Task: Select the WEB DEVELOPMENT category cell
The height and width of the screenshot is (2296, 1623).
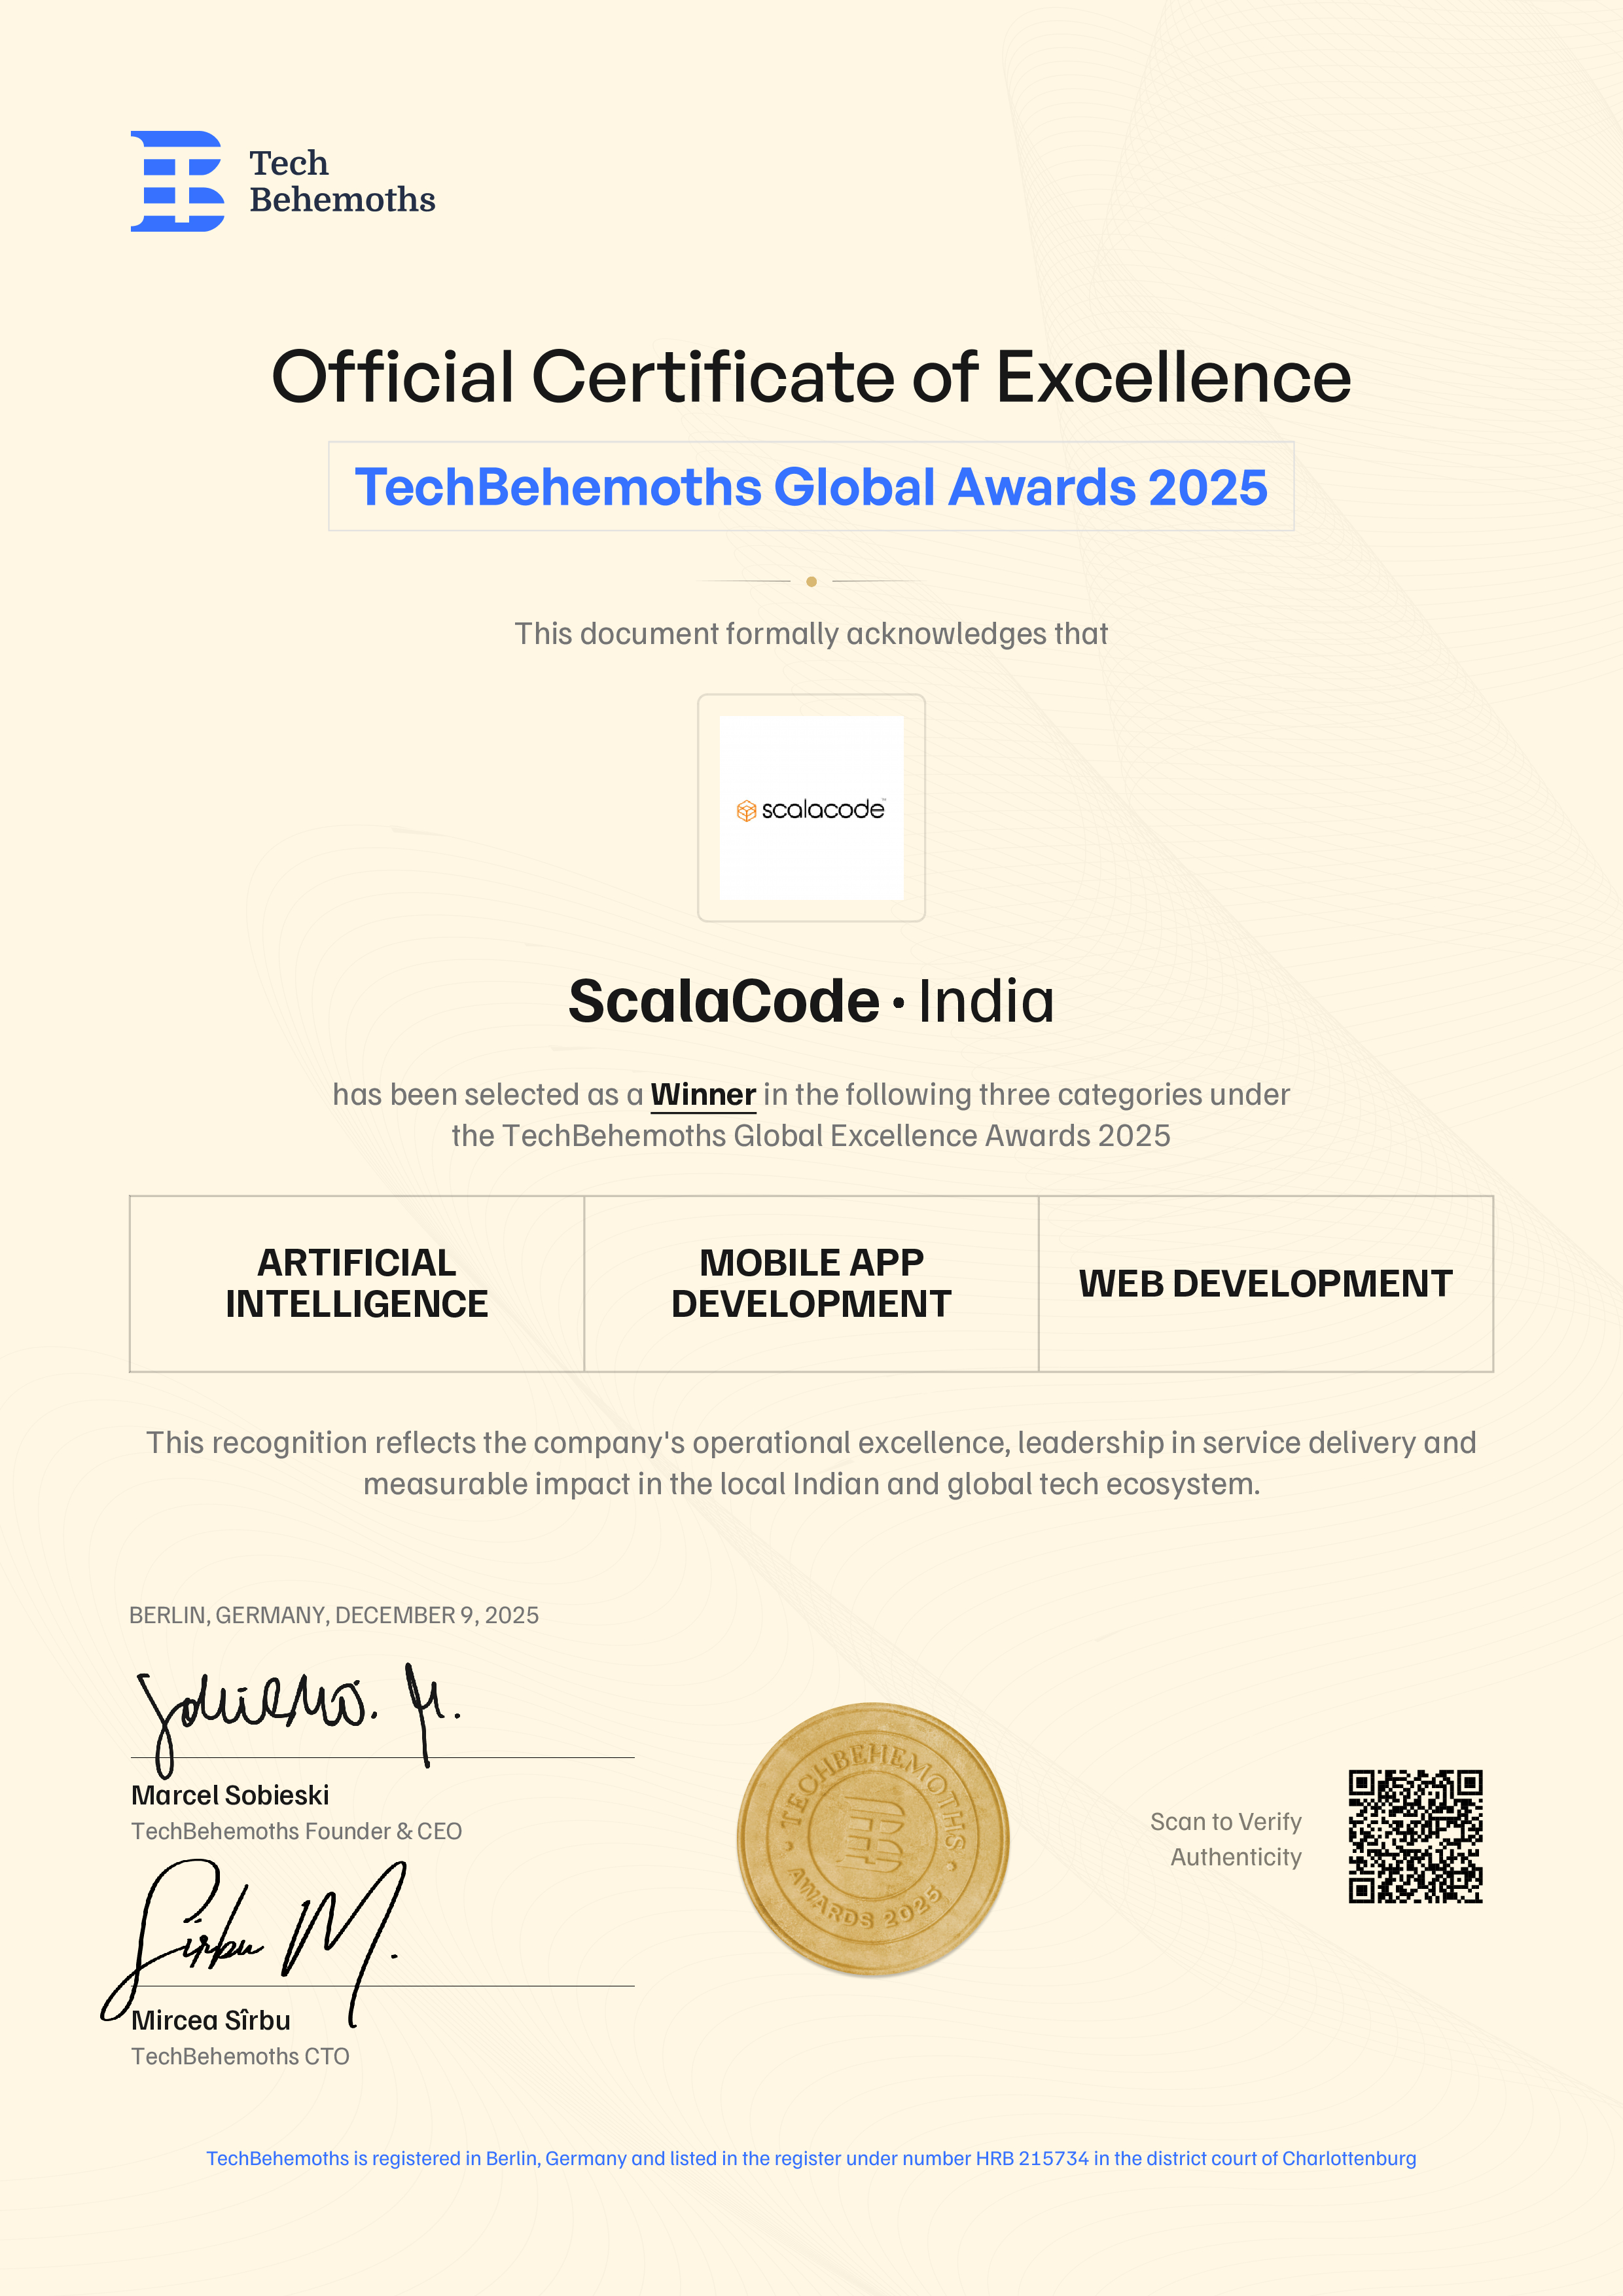Action: (1266, 1284)
